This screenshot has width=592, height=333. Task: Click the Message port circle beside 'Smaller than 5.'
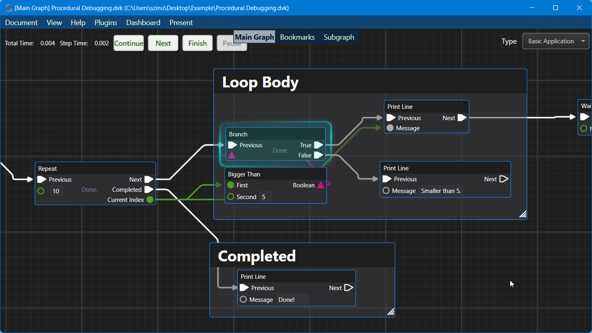tap(386, 191)
